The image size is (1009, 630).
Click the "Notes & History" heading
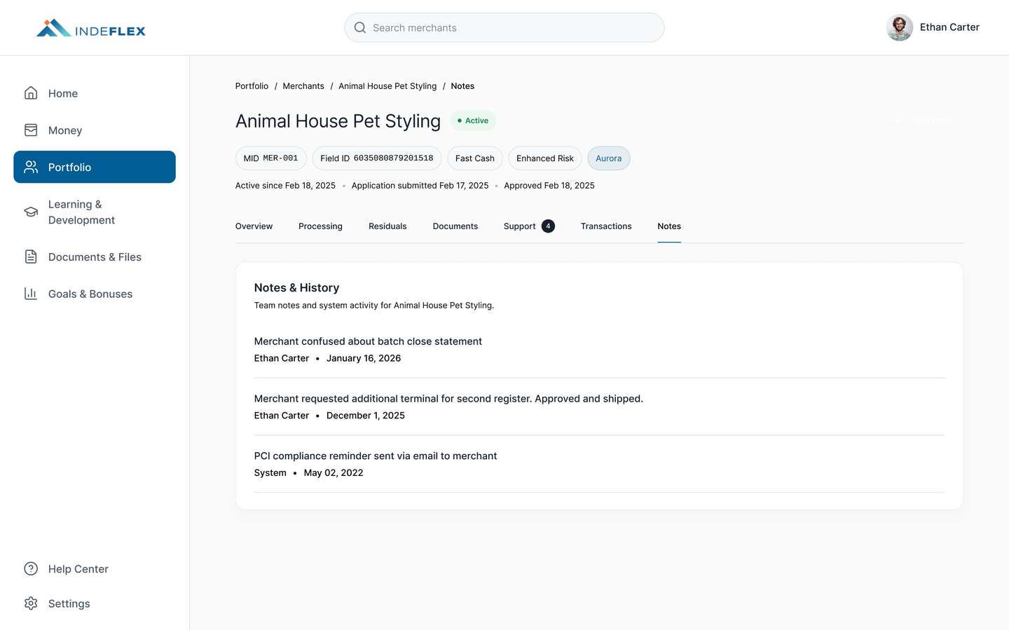pos(296,287)
